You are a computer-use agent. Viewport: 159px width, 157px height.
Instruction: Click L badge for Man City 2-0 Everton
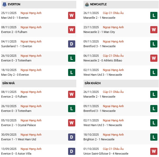click(72, 72)
